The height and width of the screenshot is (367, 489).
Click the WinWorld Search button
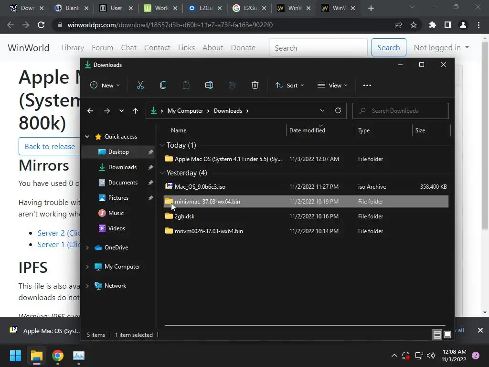(389, 47)
